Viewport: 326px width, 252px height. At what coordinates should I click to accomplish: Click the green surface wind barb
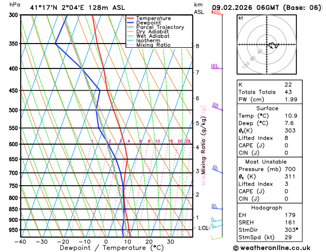217,237
